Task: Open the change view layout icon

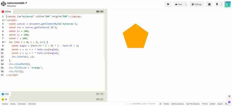Action: (209, 4)
